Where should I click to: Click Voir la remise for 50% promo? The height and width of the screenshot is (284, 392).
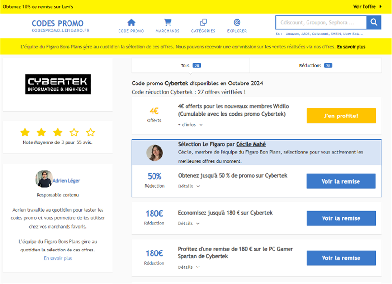click(341, 181)
